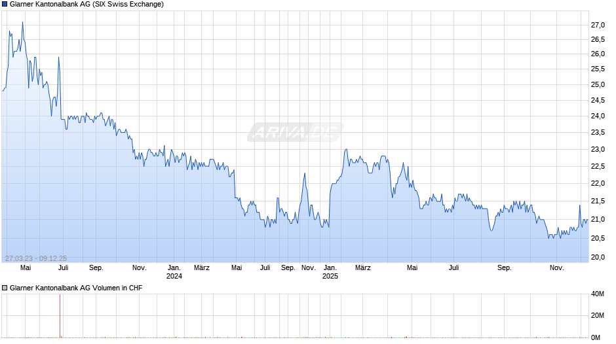The width and height of the screenshot is (616, 344).
Task: Click the '27,0' price axis label
Action: pos(598,25)
